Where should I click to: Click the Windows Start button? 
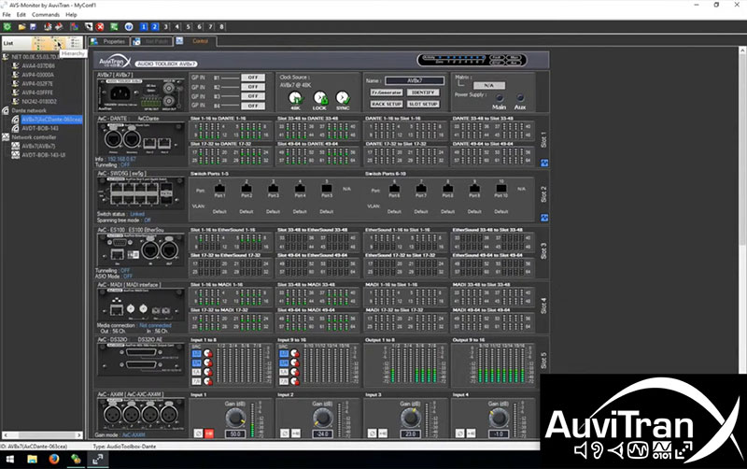9,460
